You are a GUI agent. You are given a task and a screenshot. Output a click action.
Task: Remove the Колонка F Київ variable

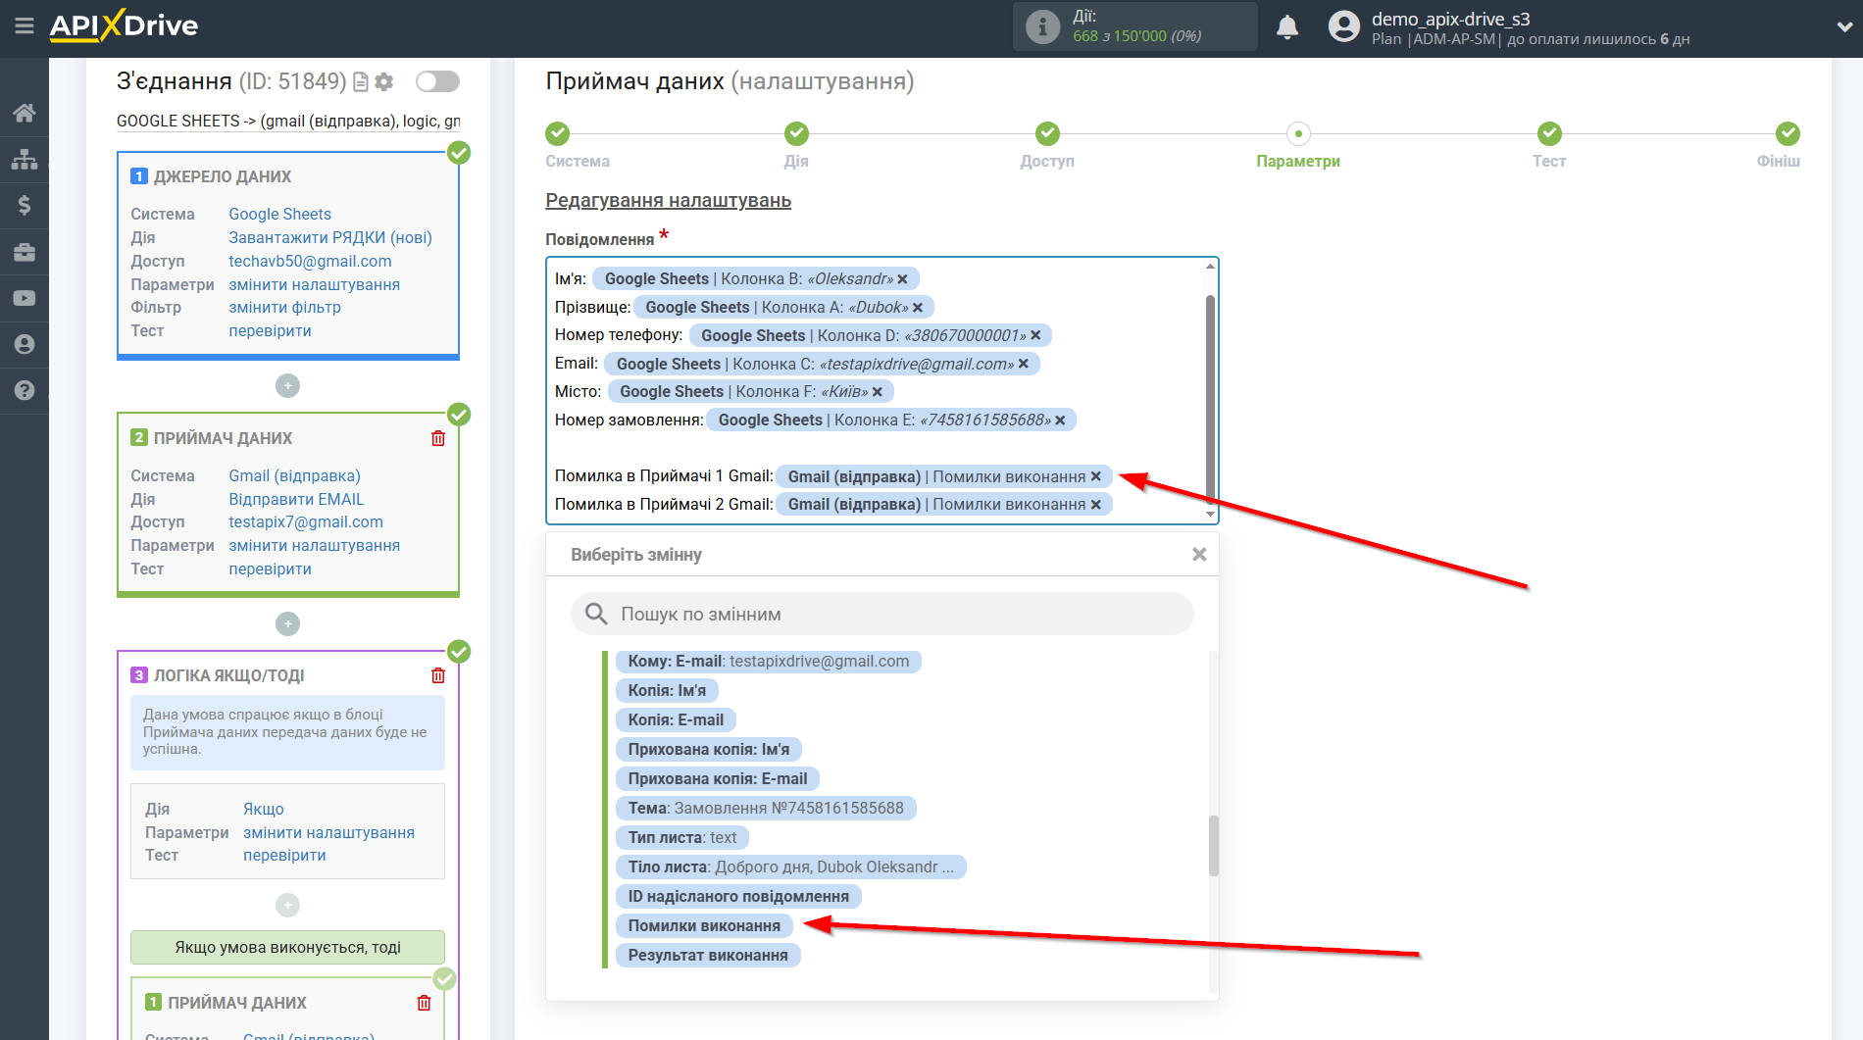(878, 392)
